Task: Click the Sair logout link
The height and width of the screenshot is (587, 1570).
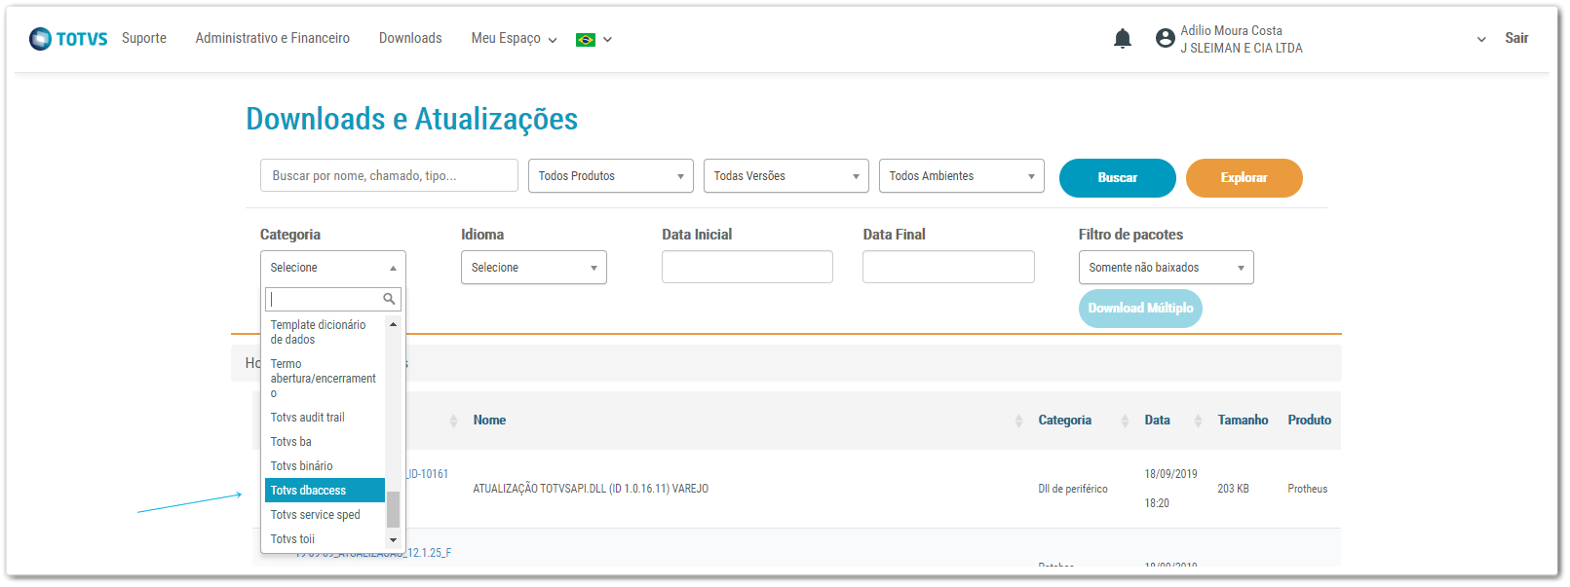Action: point(1516,38)
